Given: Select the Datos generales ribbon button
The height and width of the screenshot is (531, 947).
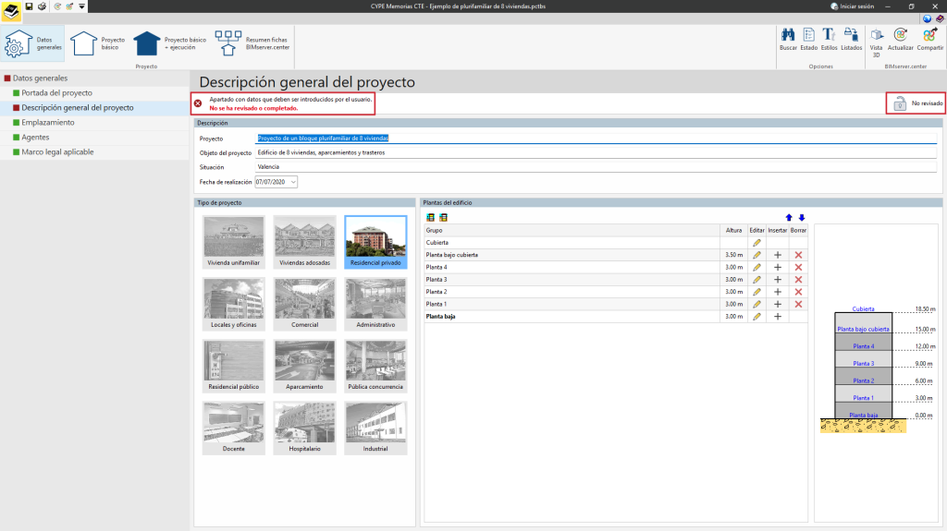Looking at the screenshot, I should (x=32, y=43).
